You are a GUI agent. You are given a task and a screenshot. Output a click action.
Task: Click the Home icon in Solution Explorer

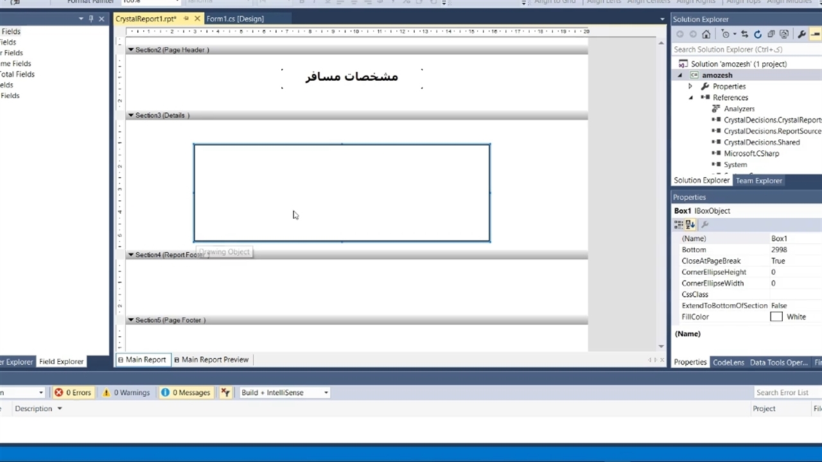click(706, 35)
